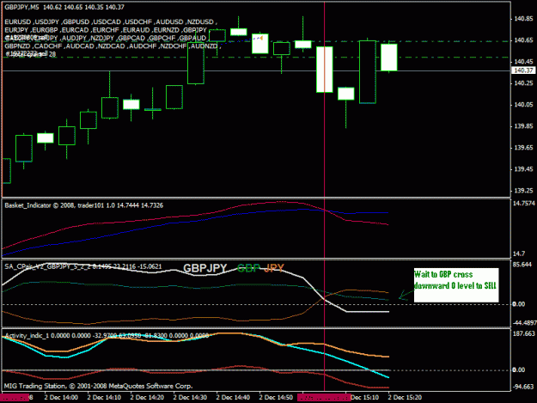This screenshot has width=537, height=403.
Task: Click the 187.663 scale value
Action: point(523,334)
